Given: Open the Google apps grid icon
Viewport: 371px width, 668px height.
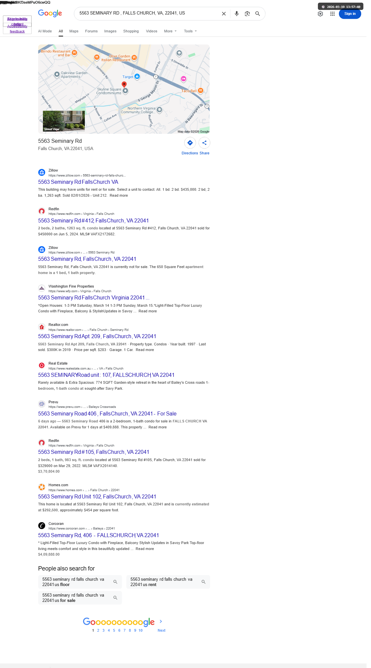Looking at the screenshot, I should [x=332, y=14].
